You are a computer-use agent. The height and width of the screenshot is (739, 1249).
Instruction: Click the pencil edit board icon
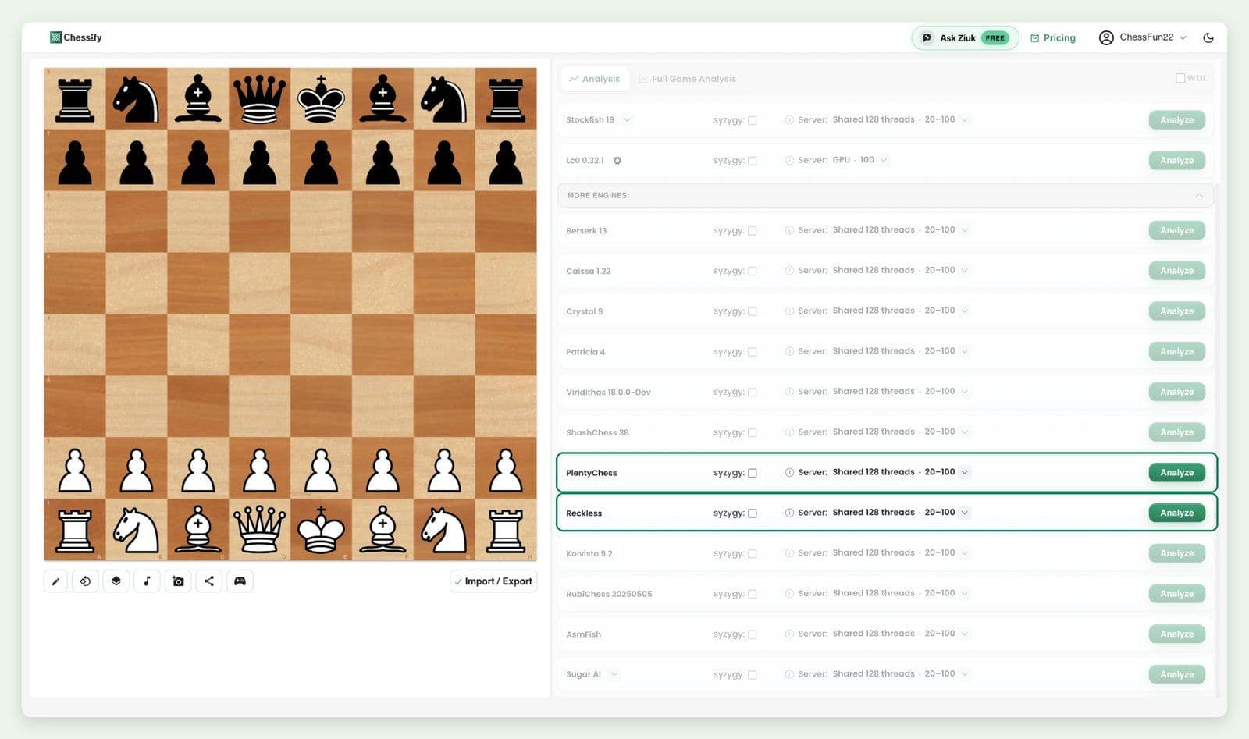(55, 581)
